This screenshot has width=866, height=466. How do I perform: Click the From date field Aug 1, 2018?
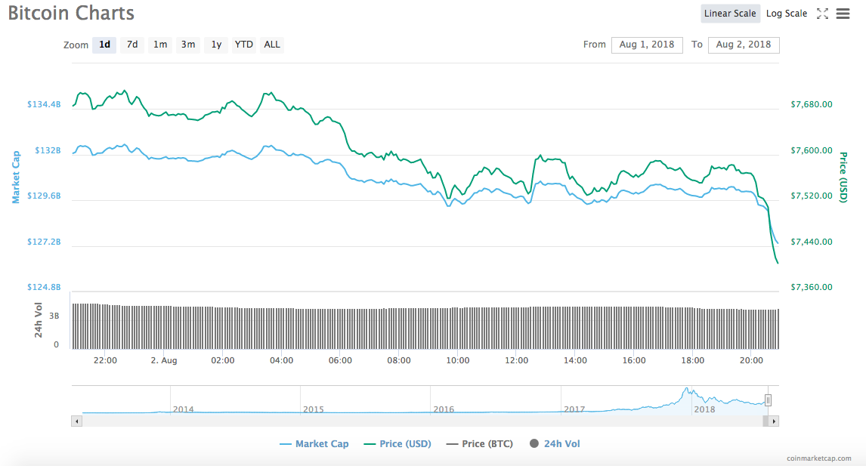(x=647, y=45)
